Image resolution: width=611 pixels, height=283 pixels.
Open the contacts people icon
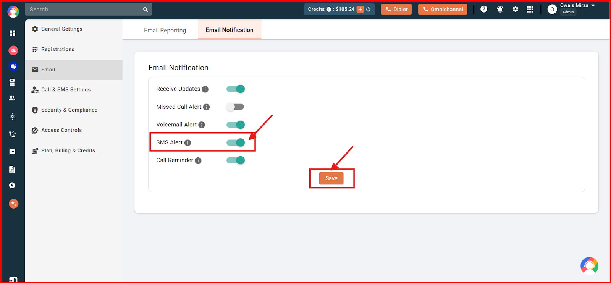[12, 98]
